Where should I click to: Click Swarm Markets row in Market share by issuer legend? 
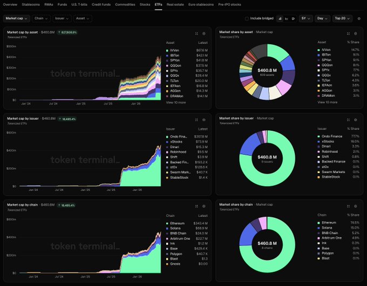coord(338,172)
